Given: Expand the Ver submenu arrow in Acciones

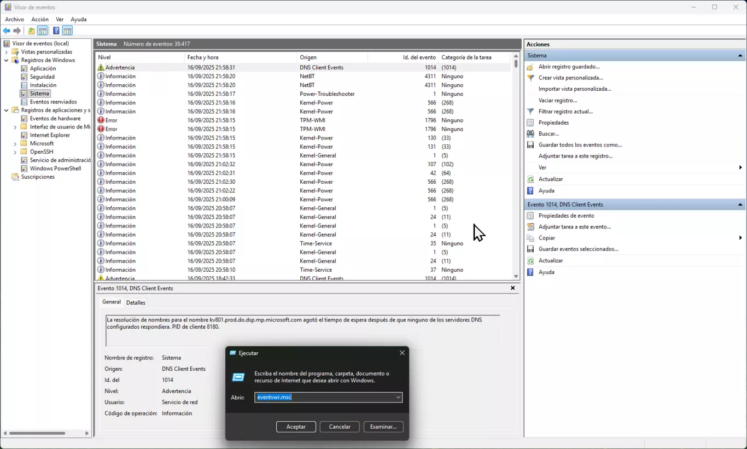Looking at the screenshot, I should coord(740,167).
